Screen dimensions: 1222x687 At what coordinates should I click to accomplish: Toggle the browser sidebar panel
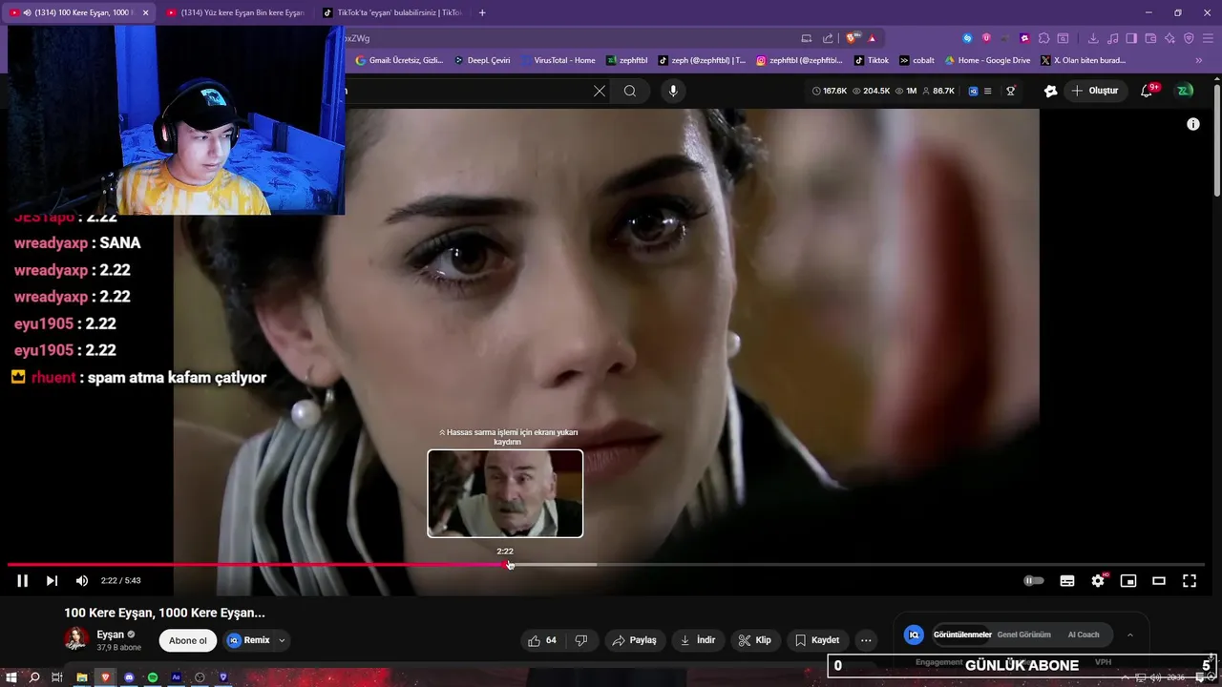1131,38
